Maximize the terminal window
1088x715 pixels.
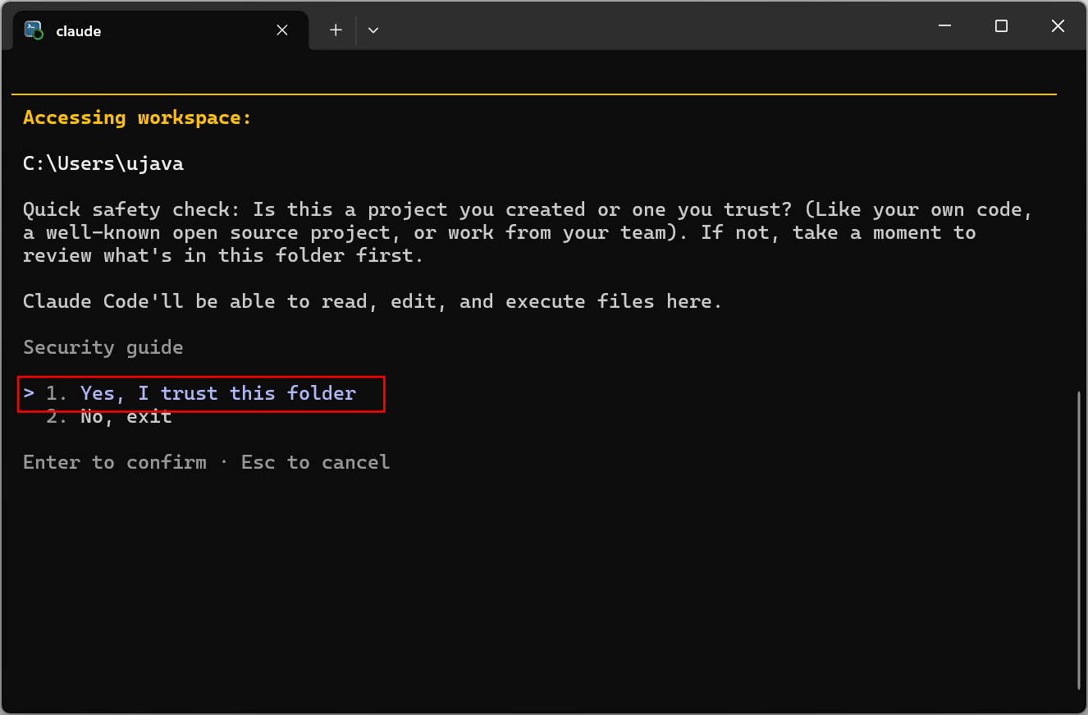[x=1001, y=26]
